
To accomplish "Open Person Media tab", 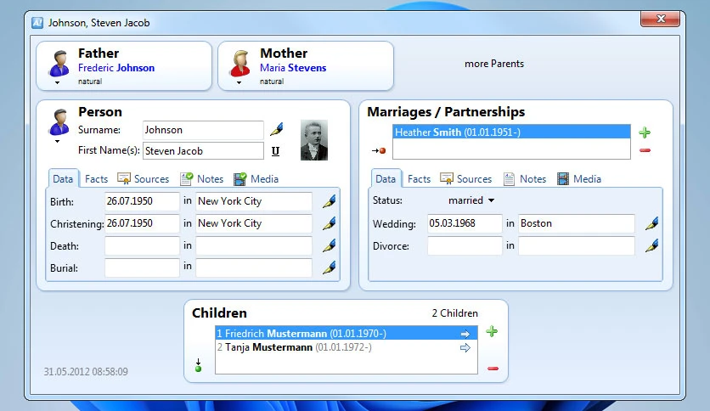I will [256, 179].
